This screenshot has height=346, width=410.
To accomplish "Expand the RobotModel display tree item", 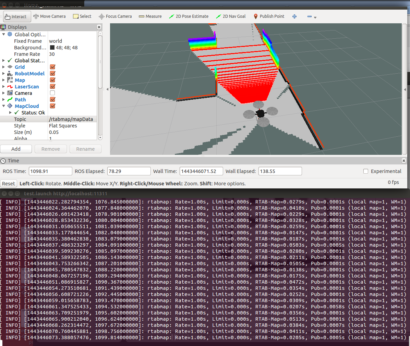I will [4, 74].
